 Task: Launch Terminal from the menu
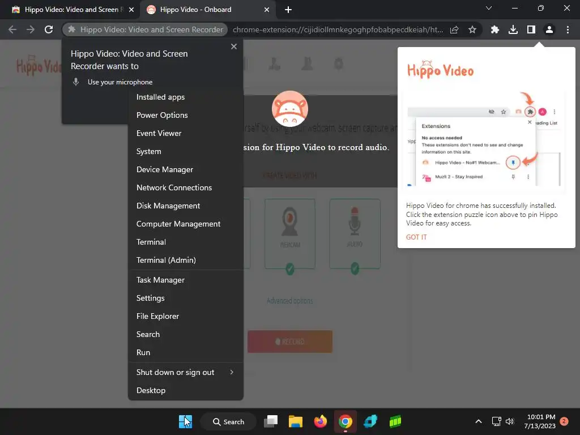[185, 242]
